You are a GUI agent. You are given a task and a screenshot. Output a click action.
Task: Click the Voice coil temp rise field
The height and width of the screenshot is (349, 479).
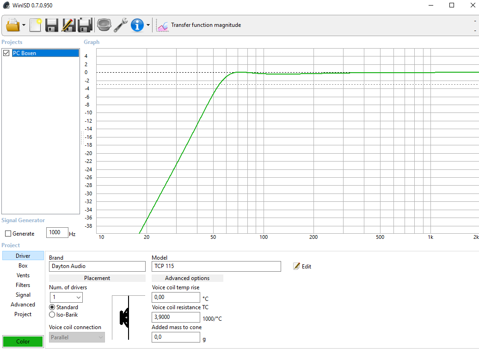click(176, 297)
